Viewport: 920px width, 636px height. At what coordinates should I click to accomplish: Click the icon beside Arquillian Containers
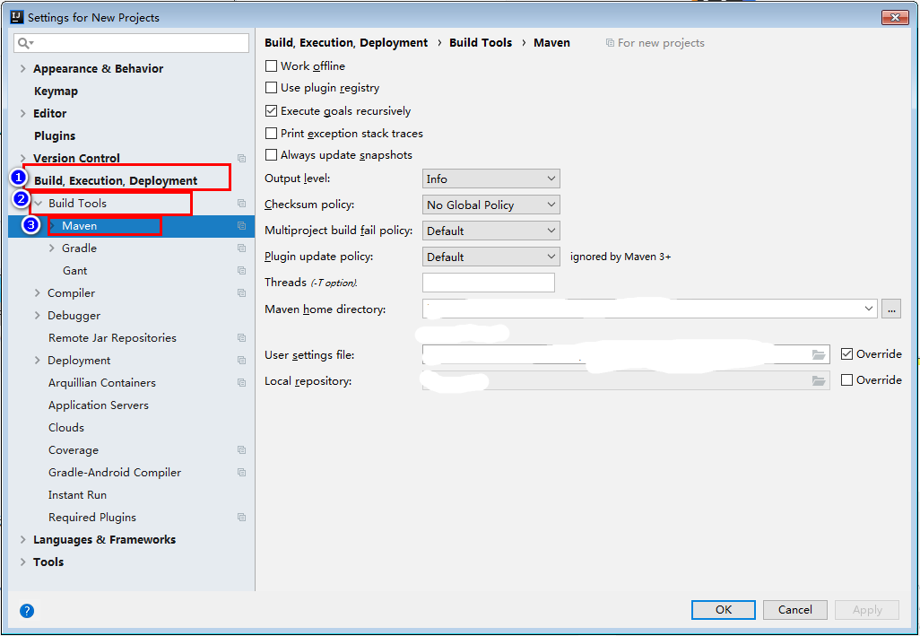point(241,382)
